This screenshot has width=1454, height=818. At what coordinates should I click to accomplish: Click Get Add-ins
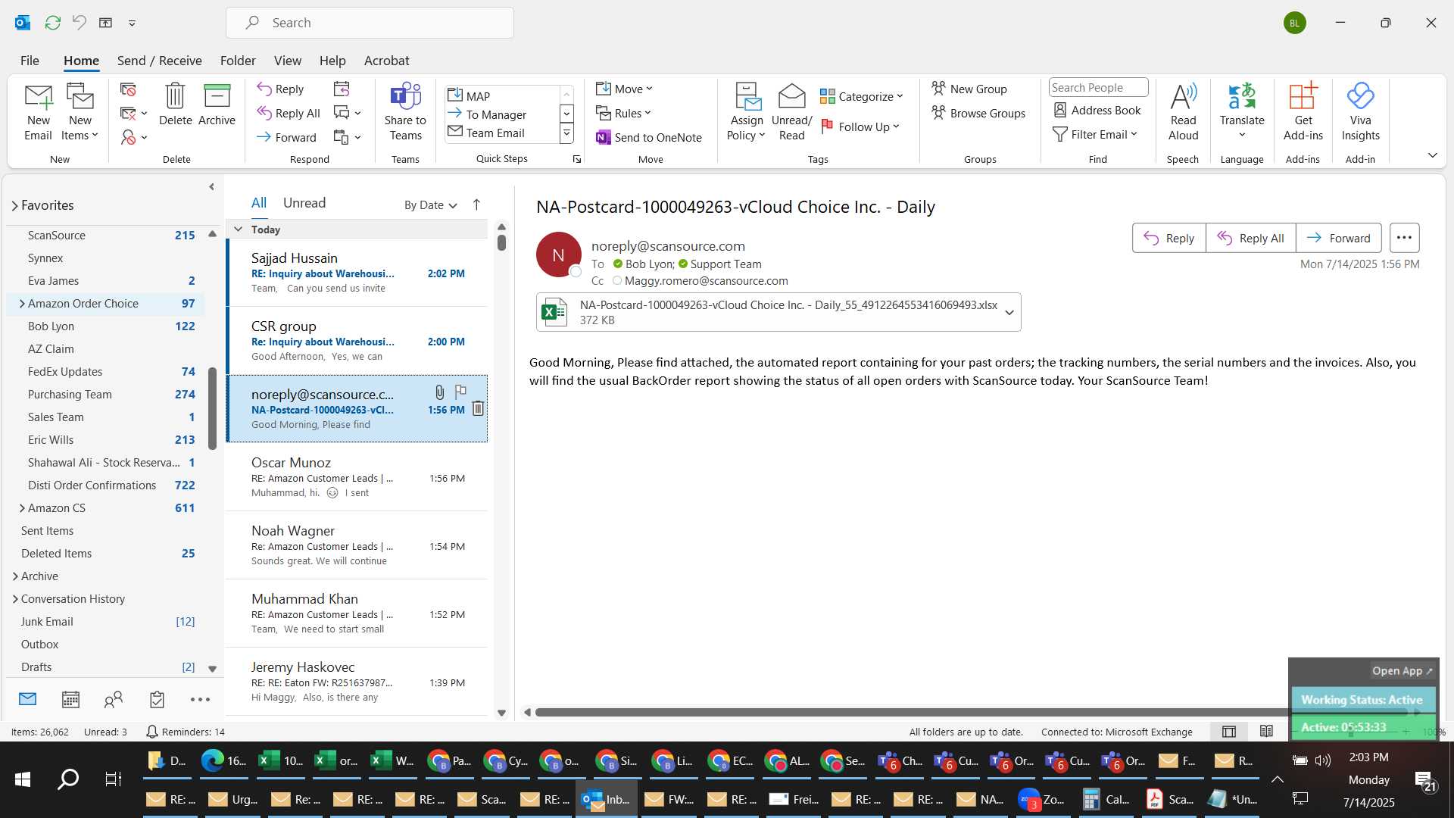click(x=1303, y=112)
